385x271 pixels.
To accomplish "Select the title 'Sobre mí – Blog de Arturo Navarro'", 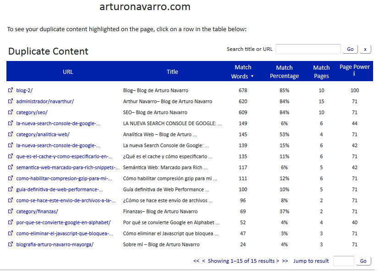I will pyautogui.click(x=161, y=245).
